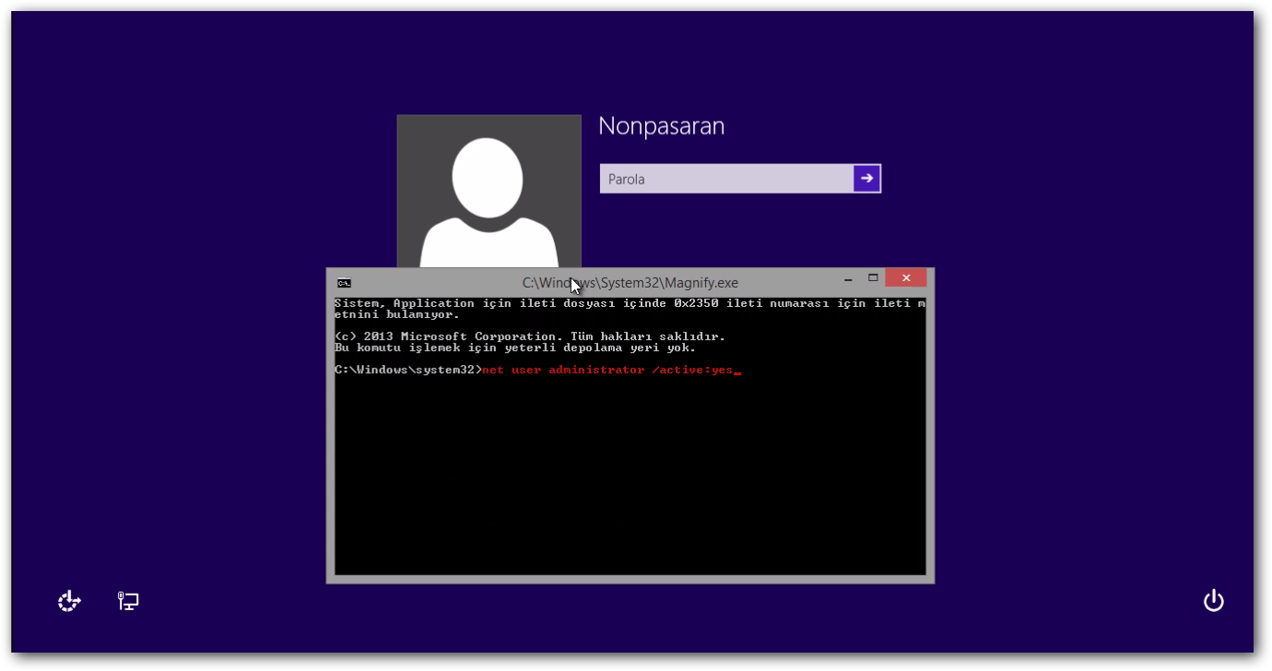This screenshot has width=1272, height=671.
Task: Focus the Parola password field
Action: tap(726, 179)
